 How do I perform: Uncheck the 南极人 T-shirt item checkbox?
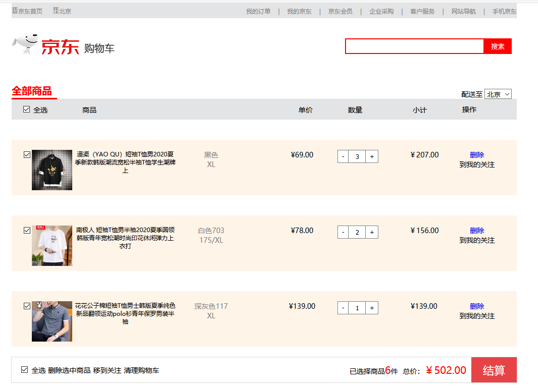tap(27, 230)
